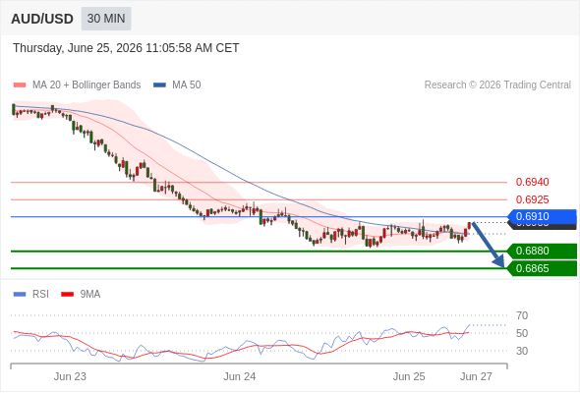
Task: Click the Jun 24 date axis label
Action: click(x=239, y=376)
